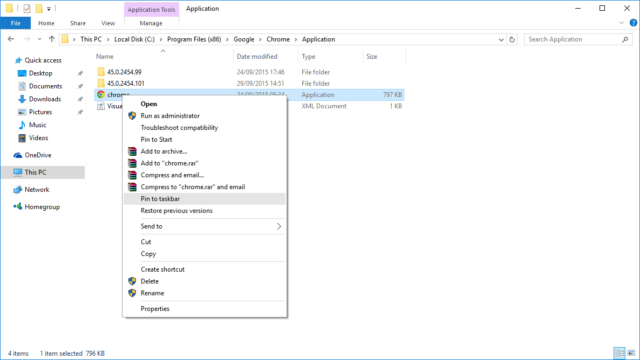Open address bar history dropdown

(501, 39)
